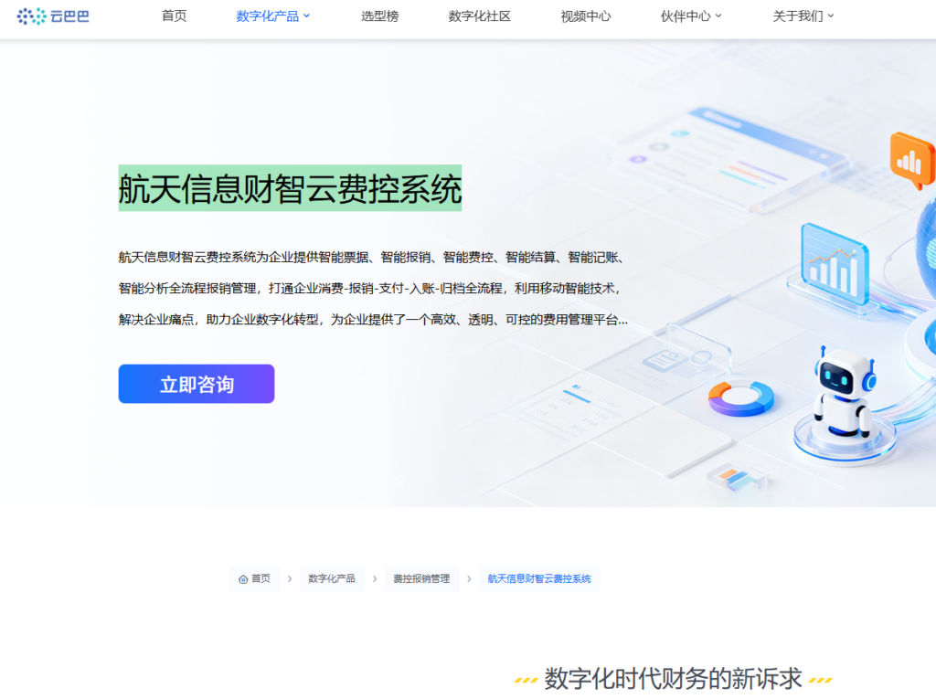Image resolution: width=936 pixels, height=699 pixels.
Task: Click the 立即咨询 button
Action: coord(196,384)
